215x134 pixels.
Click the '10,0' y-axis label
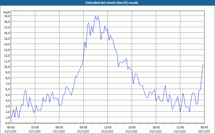coord(7,66)
